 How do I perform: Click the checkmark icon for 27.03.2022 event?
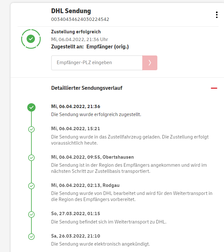(x=31, y=214)
